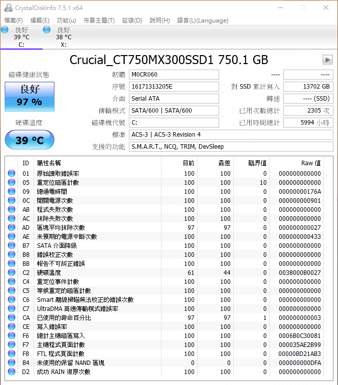Open the 檔案(F) menu

click(14, 21)
